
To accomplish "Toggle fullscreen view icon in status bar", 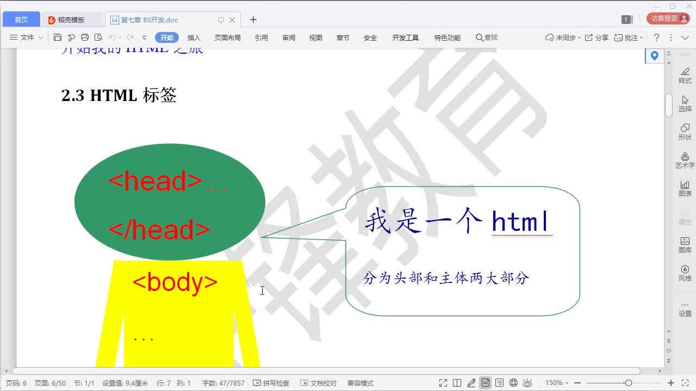I will [x=443, y=383].
